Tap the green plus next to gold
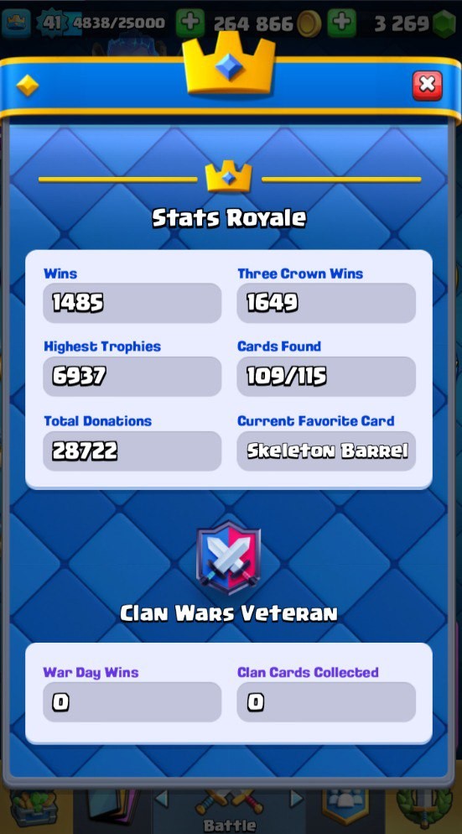 coord(189,23)
